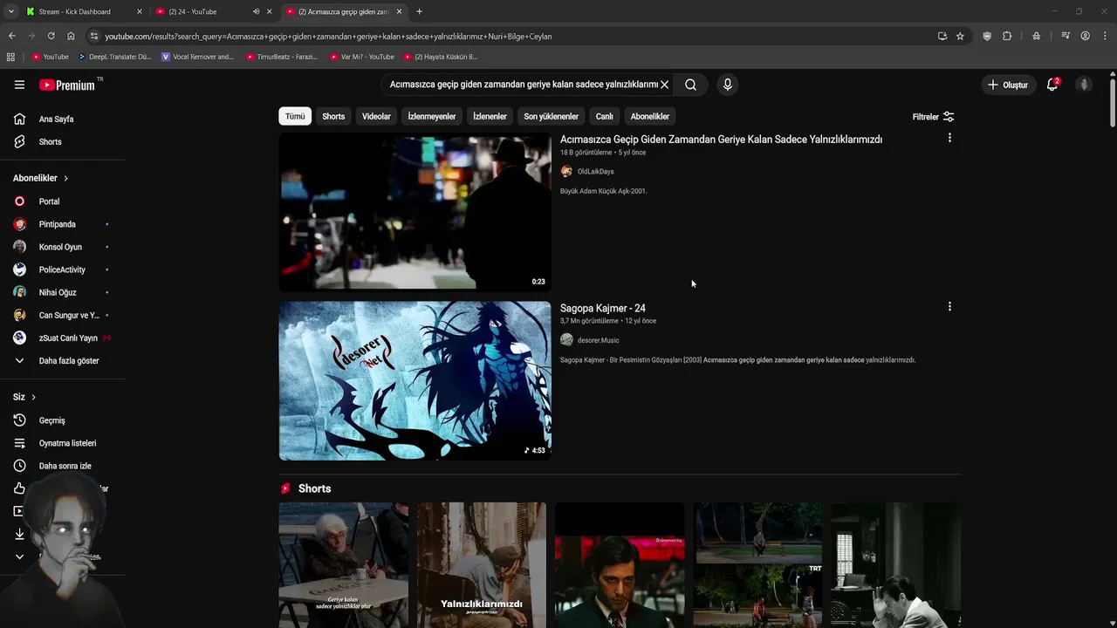Viewport: 1117px width, 628px height.
Task: Open the Nihai Oğuz subscription channel
Action: point(58,292)
